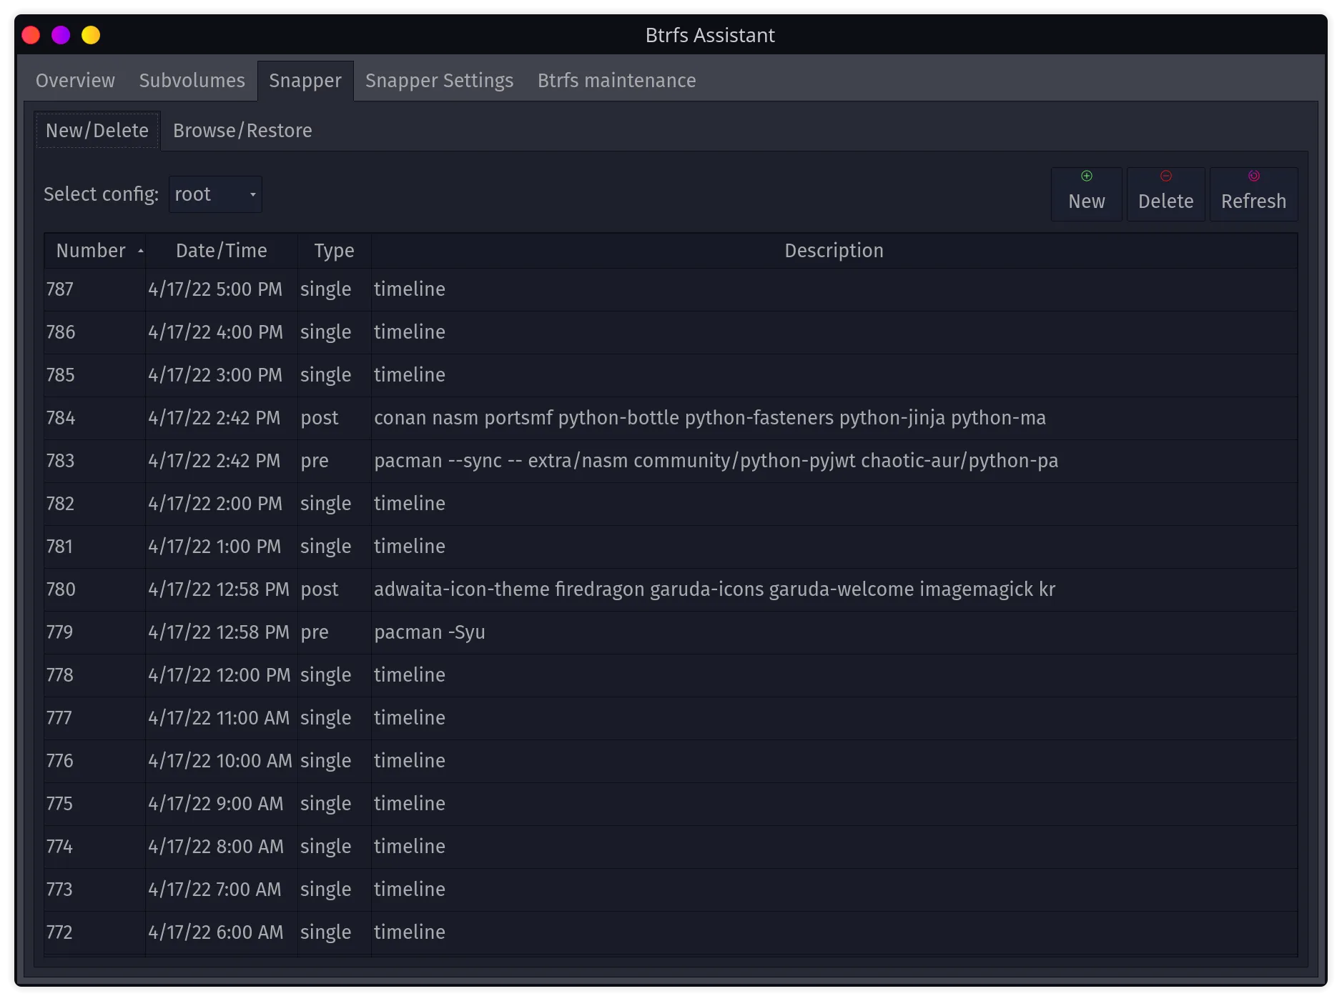The image size is (1342, 1001).
Task: Switch to the Overview tab
Action: (75, 81)
